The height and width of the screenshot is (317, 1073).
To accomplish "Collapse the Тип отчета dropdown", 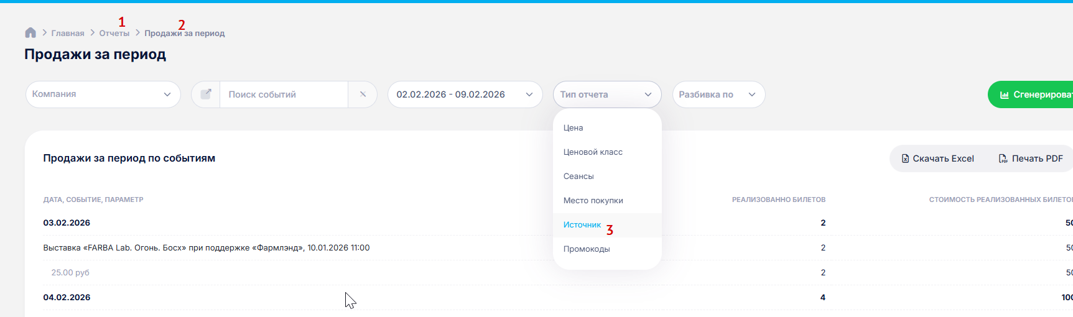I will coord(607,94).
